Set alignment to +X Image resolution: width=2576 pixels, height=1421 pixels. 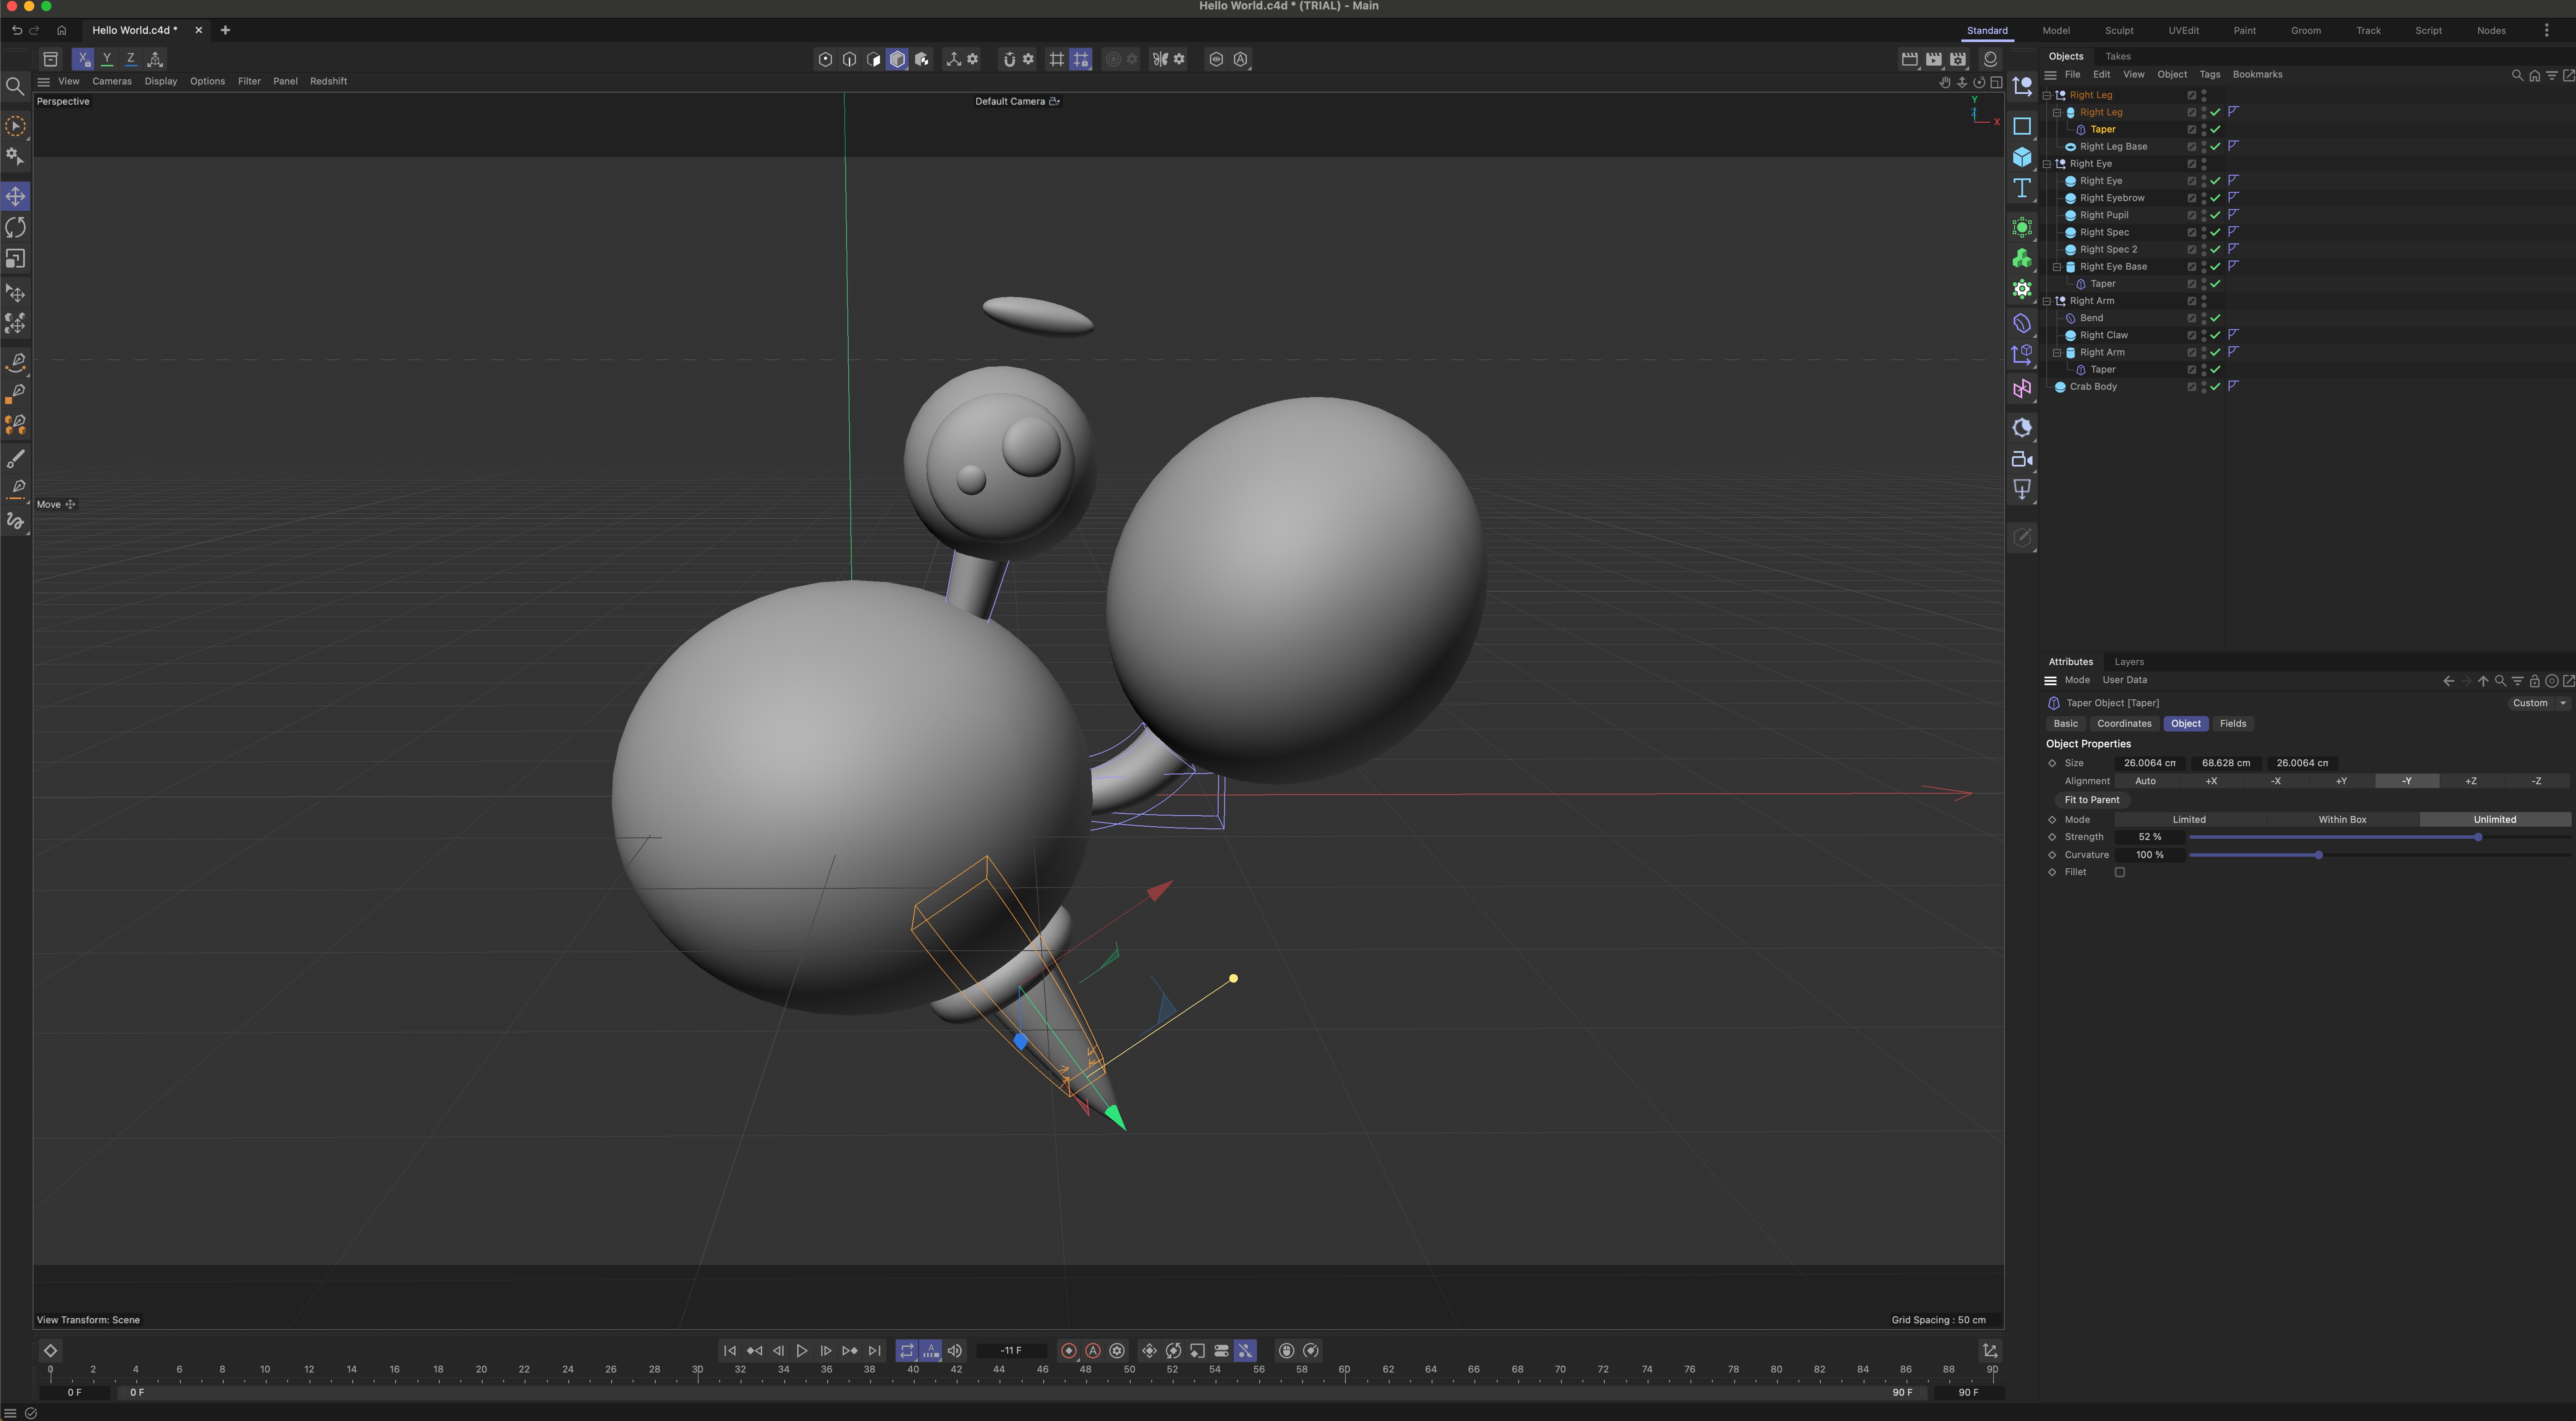coord(2211,782)
